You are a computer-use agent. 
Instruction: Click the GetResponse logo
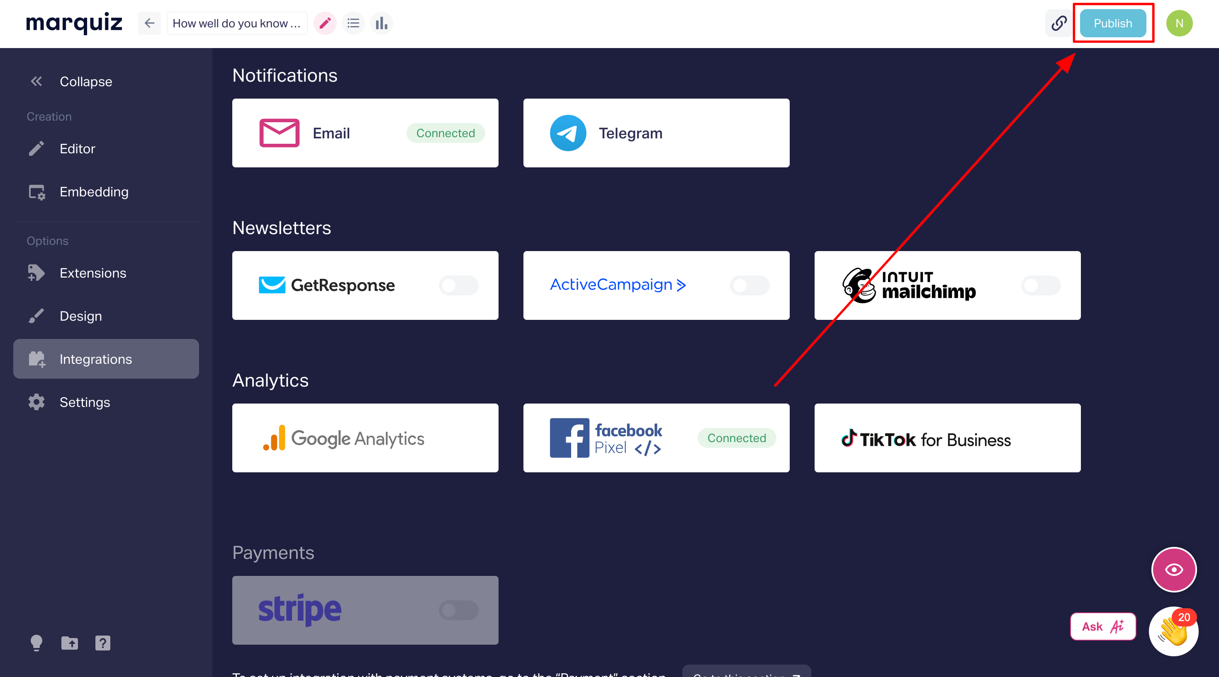tap(327, 285)
